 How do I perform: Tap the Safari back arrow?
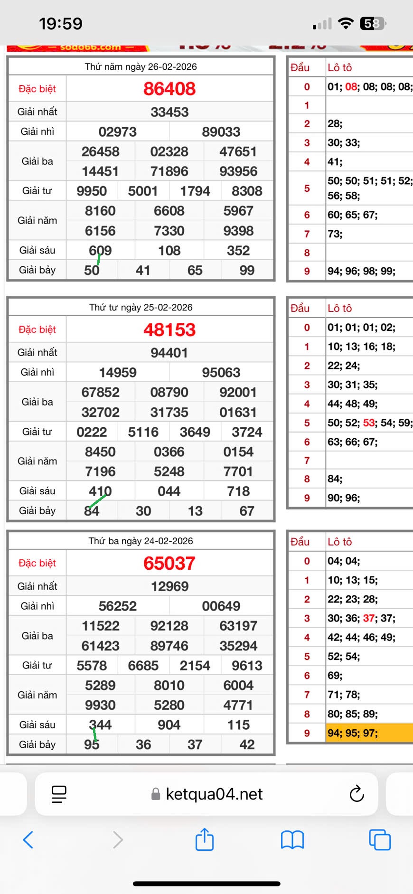[x=28, y=839]
